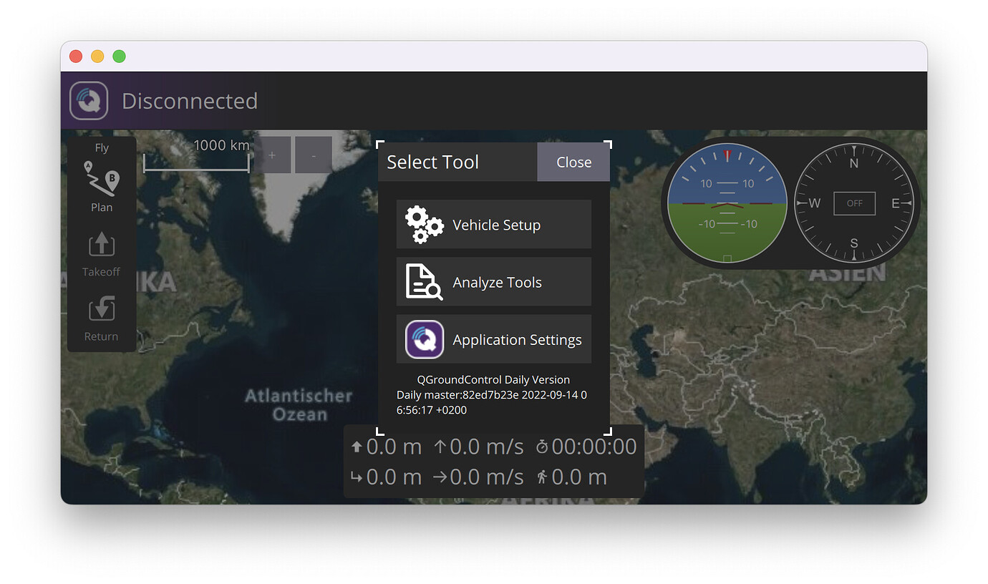The height and width of the screenshot is (584, 988).
Task: Click the altitude up-arrow icon in telemetry
Action: tap(357, 447)
